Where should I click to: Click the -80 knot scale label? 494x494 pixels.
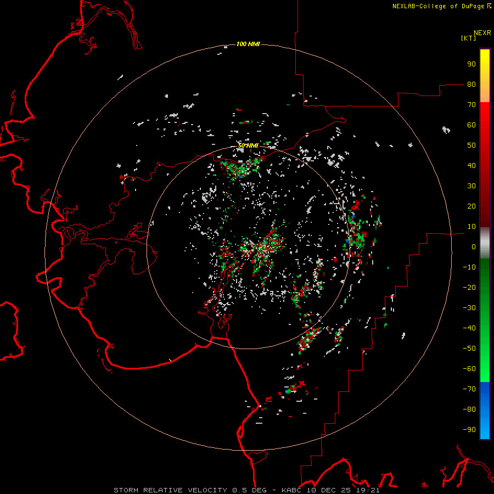(x=469, y=409)
